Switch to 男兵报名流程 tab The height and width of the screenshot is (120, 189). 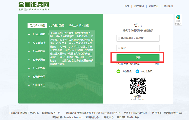[37, 25]
